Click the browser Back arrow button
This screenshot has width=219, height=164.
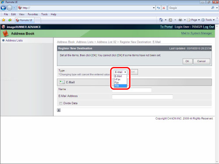(x=4, y=8)
